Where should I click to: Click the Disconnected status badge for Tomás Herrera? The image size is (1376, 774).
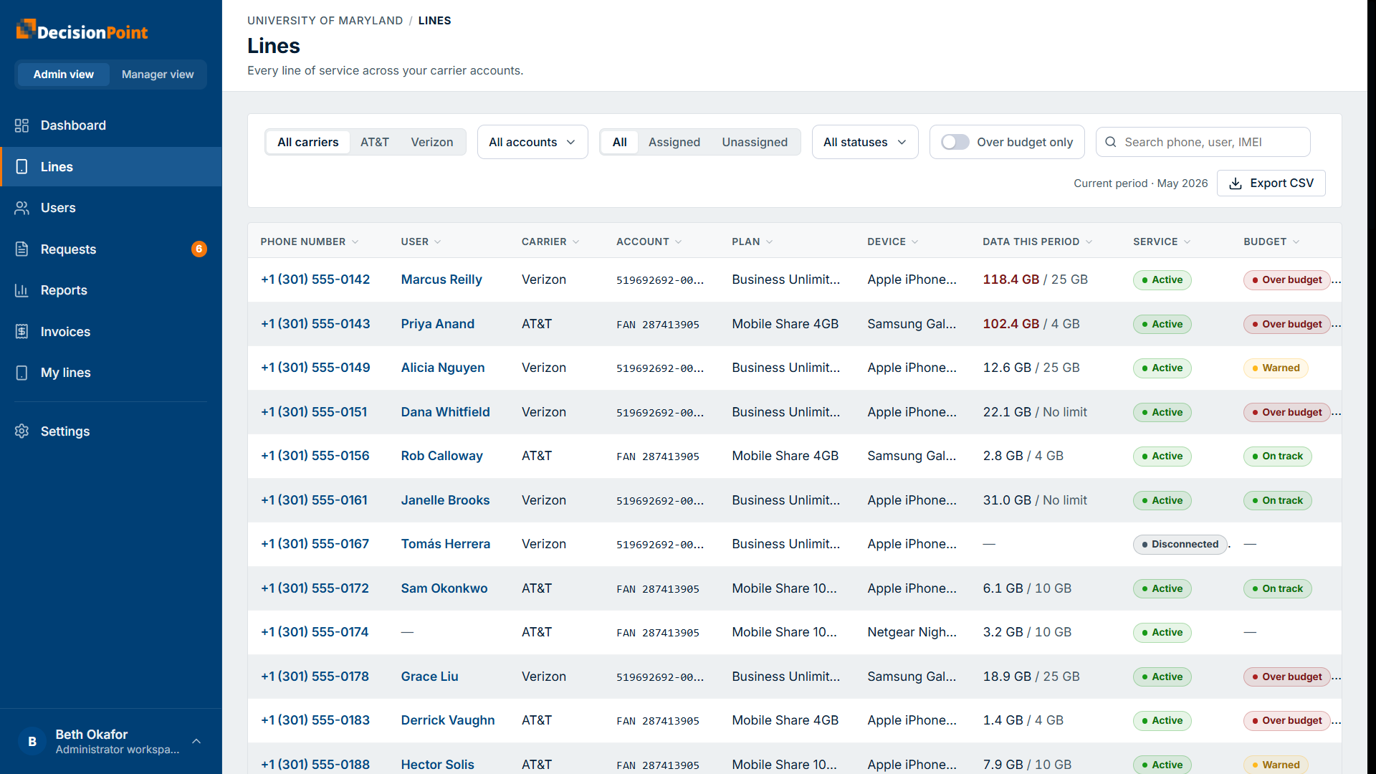(1180, 544)
